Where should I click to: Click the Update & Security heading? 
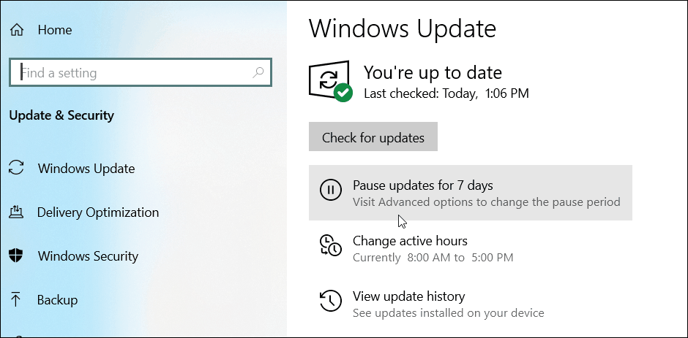click(x=61, y=115)
